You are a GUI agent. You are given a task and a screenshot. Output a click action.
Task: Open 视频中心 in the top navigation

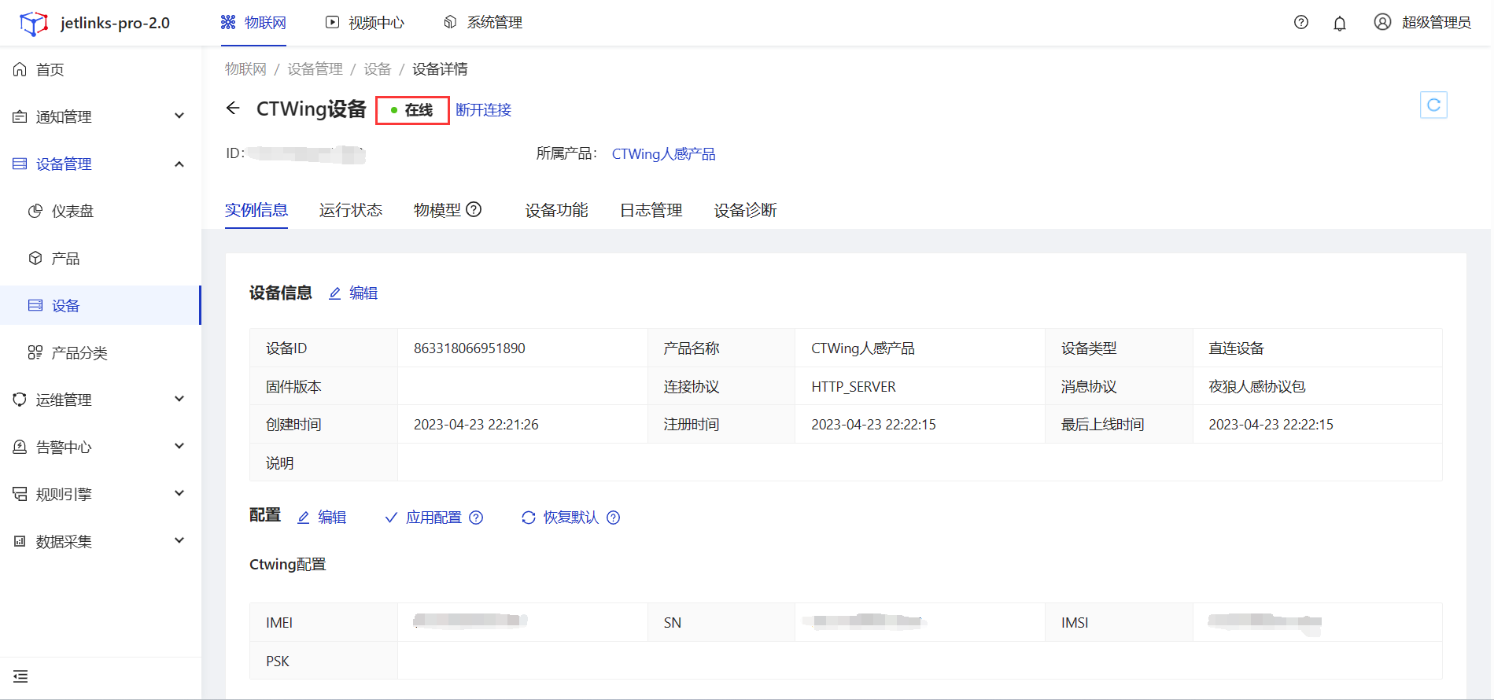click(x=366, y=23)
